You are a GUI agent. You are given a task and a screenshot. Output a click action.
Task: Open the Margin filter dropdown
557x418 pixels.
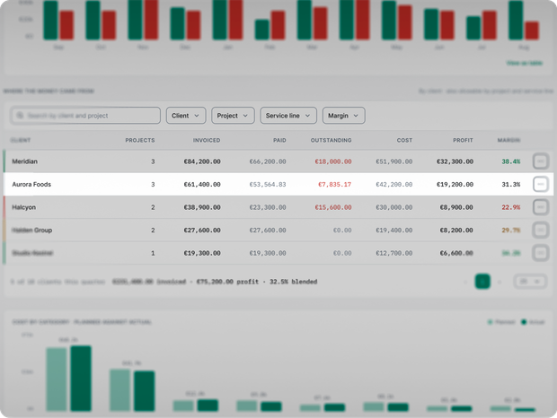pyautogui.click(x=343, y=116)
